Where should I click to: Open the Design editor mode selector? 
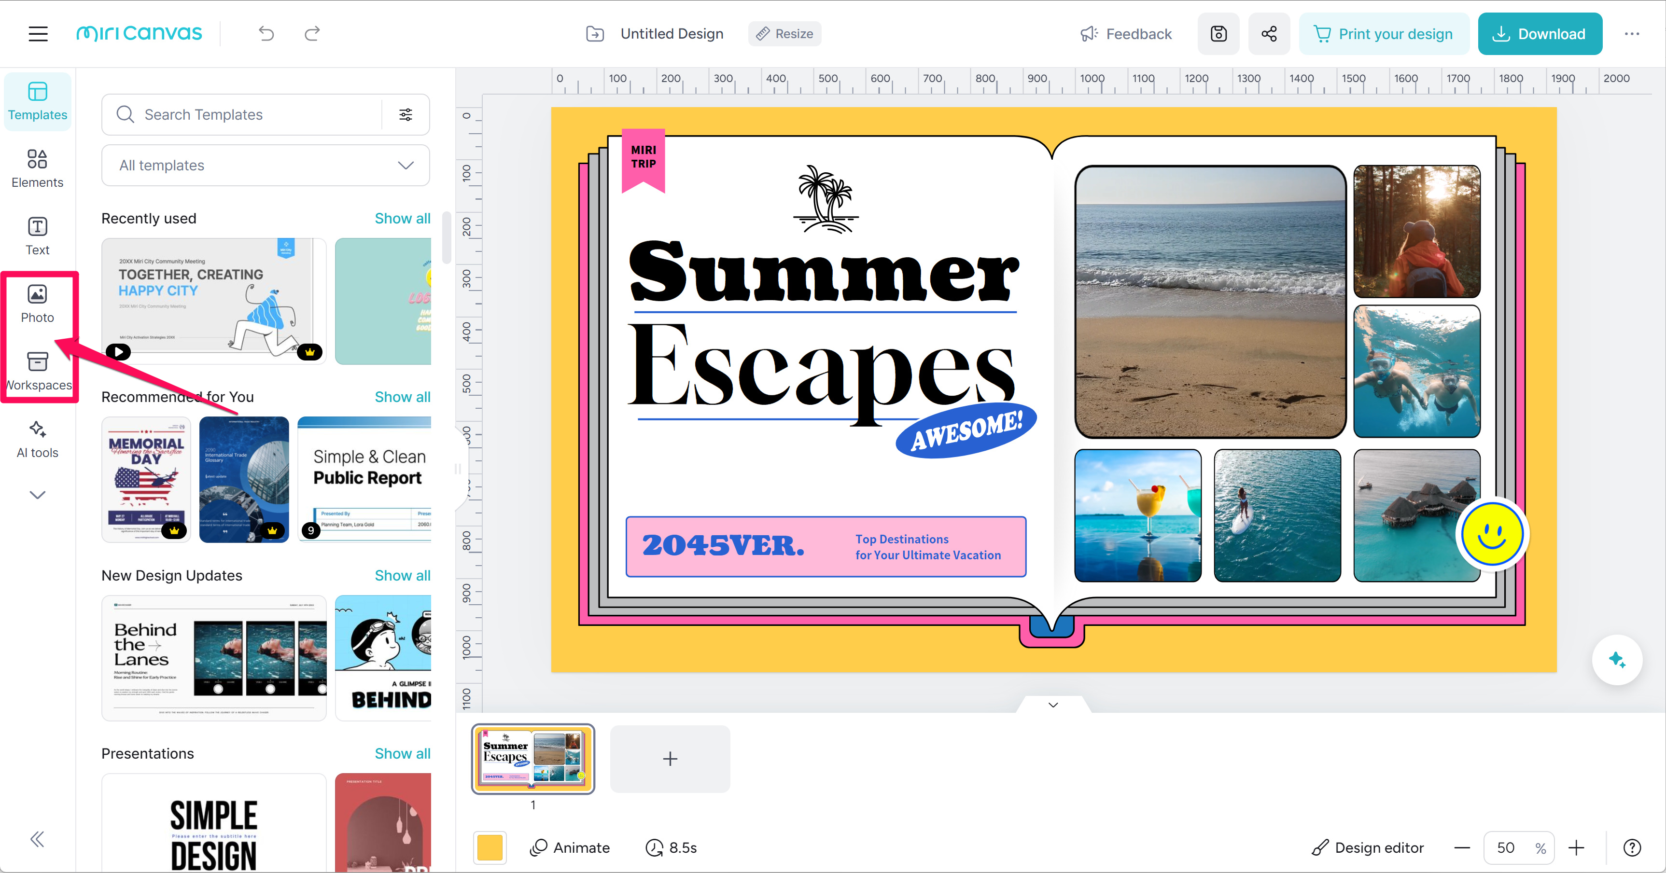(x=1368, y=848)
